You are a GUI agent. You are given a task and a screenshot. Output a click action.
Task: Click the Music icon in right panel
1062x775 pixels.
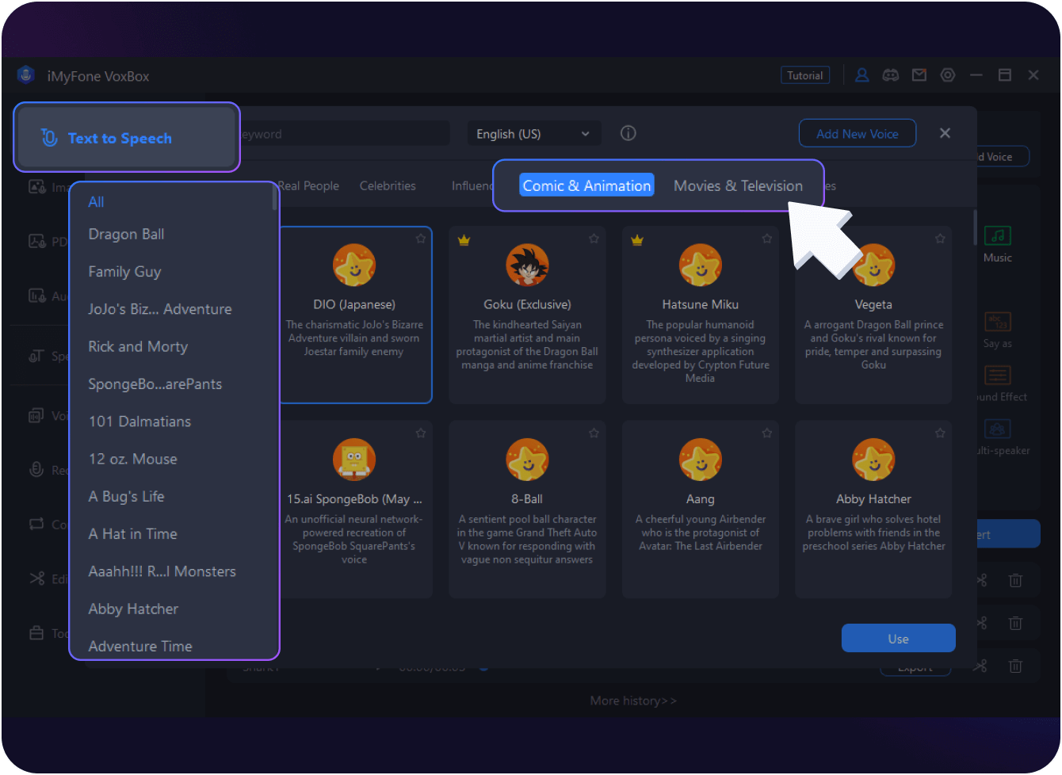[998, 236]
